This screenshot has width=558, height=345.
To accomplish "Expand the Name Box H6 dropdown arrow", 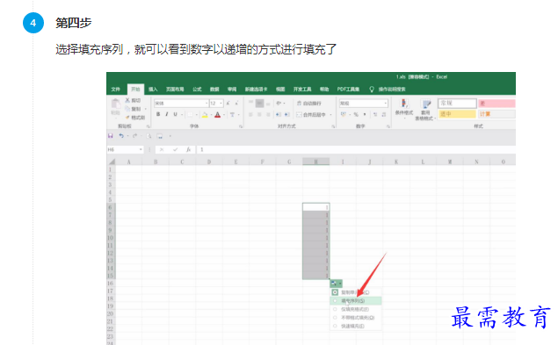I will click(141, 150).
